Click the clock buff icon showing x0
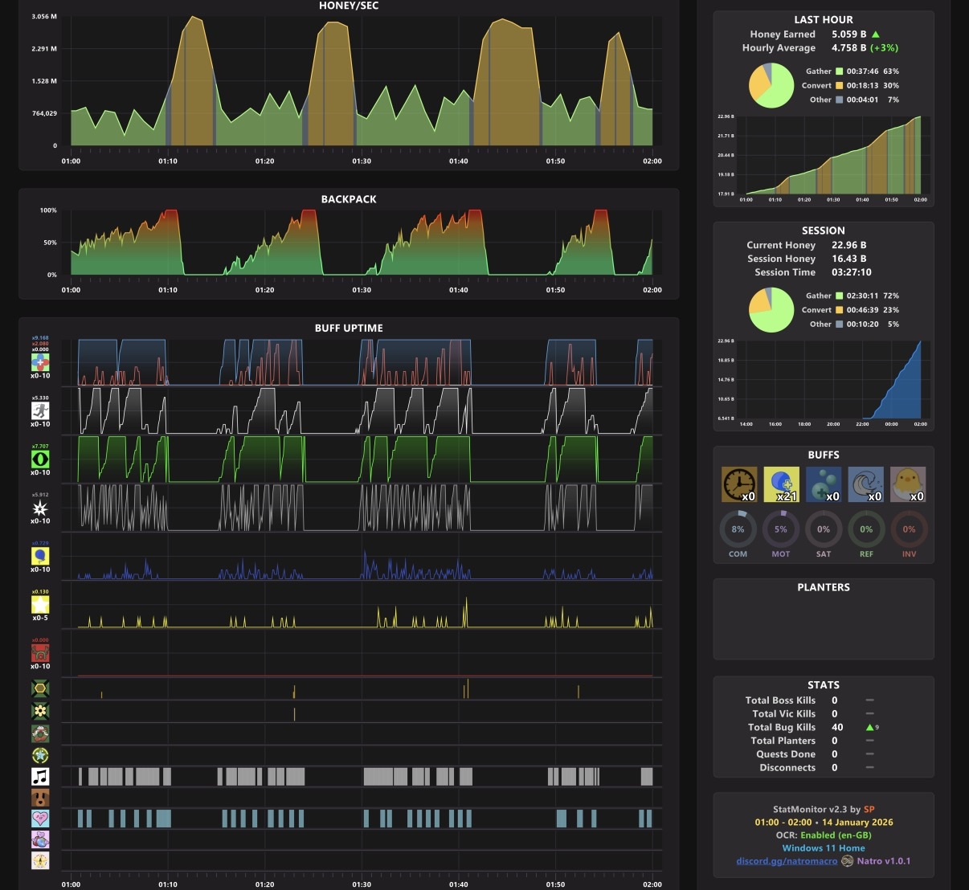This screenshot has height=890, width=969. point(739,484)
